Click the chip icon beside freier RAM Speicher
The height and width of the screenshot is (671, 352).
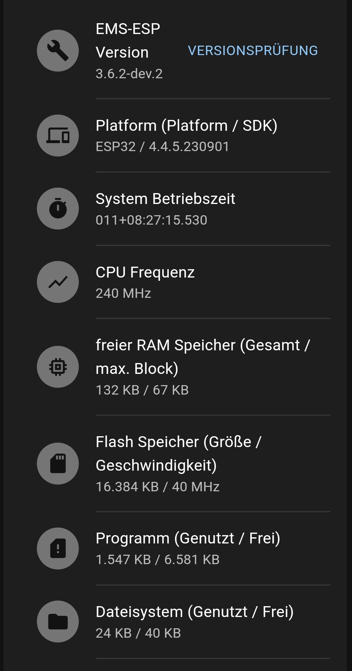[x=58, y=367]
